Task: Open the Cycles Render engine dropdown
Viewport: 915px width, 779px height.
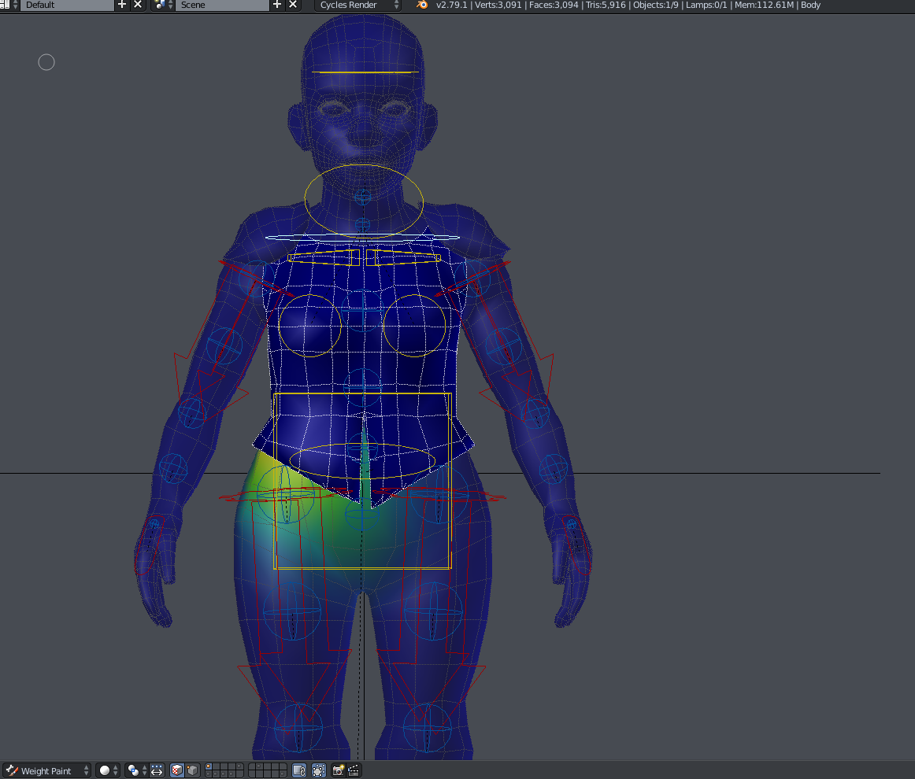Action: pos(357,5)
